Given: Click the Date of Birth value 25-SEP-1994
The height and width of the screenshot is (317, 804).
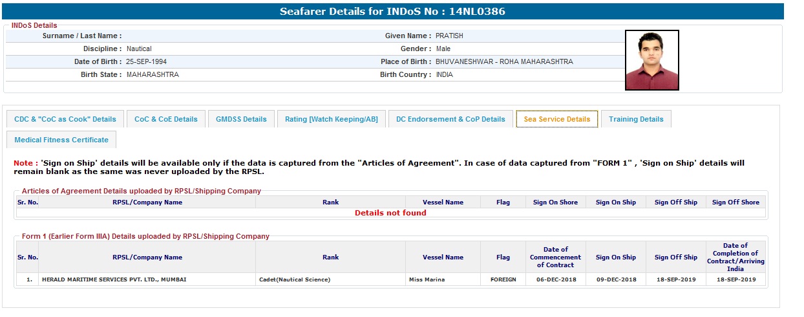Looking at the screenshot, I should 147,62.
